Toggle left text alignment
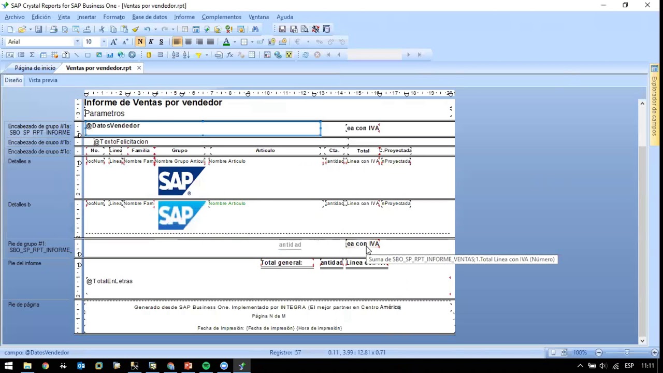This screenshot has height=373, width=663. click(x=177, y=42)
